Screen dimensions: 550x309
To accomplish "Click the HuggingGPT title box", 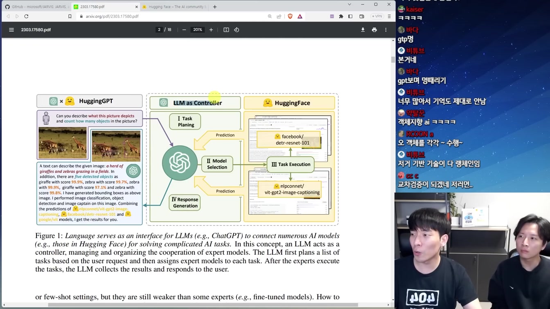I will (x=90, y=101).
